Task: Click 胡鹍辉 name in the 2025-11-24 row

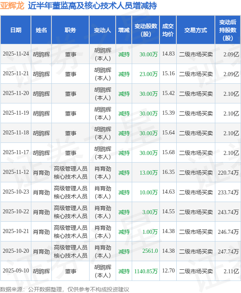Action: 41,54
